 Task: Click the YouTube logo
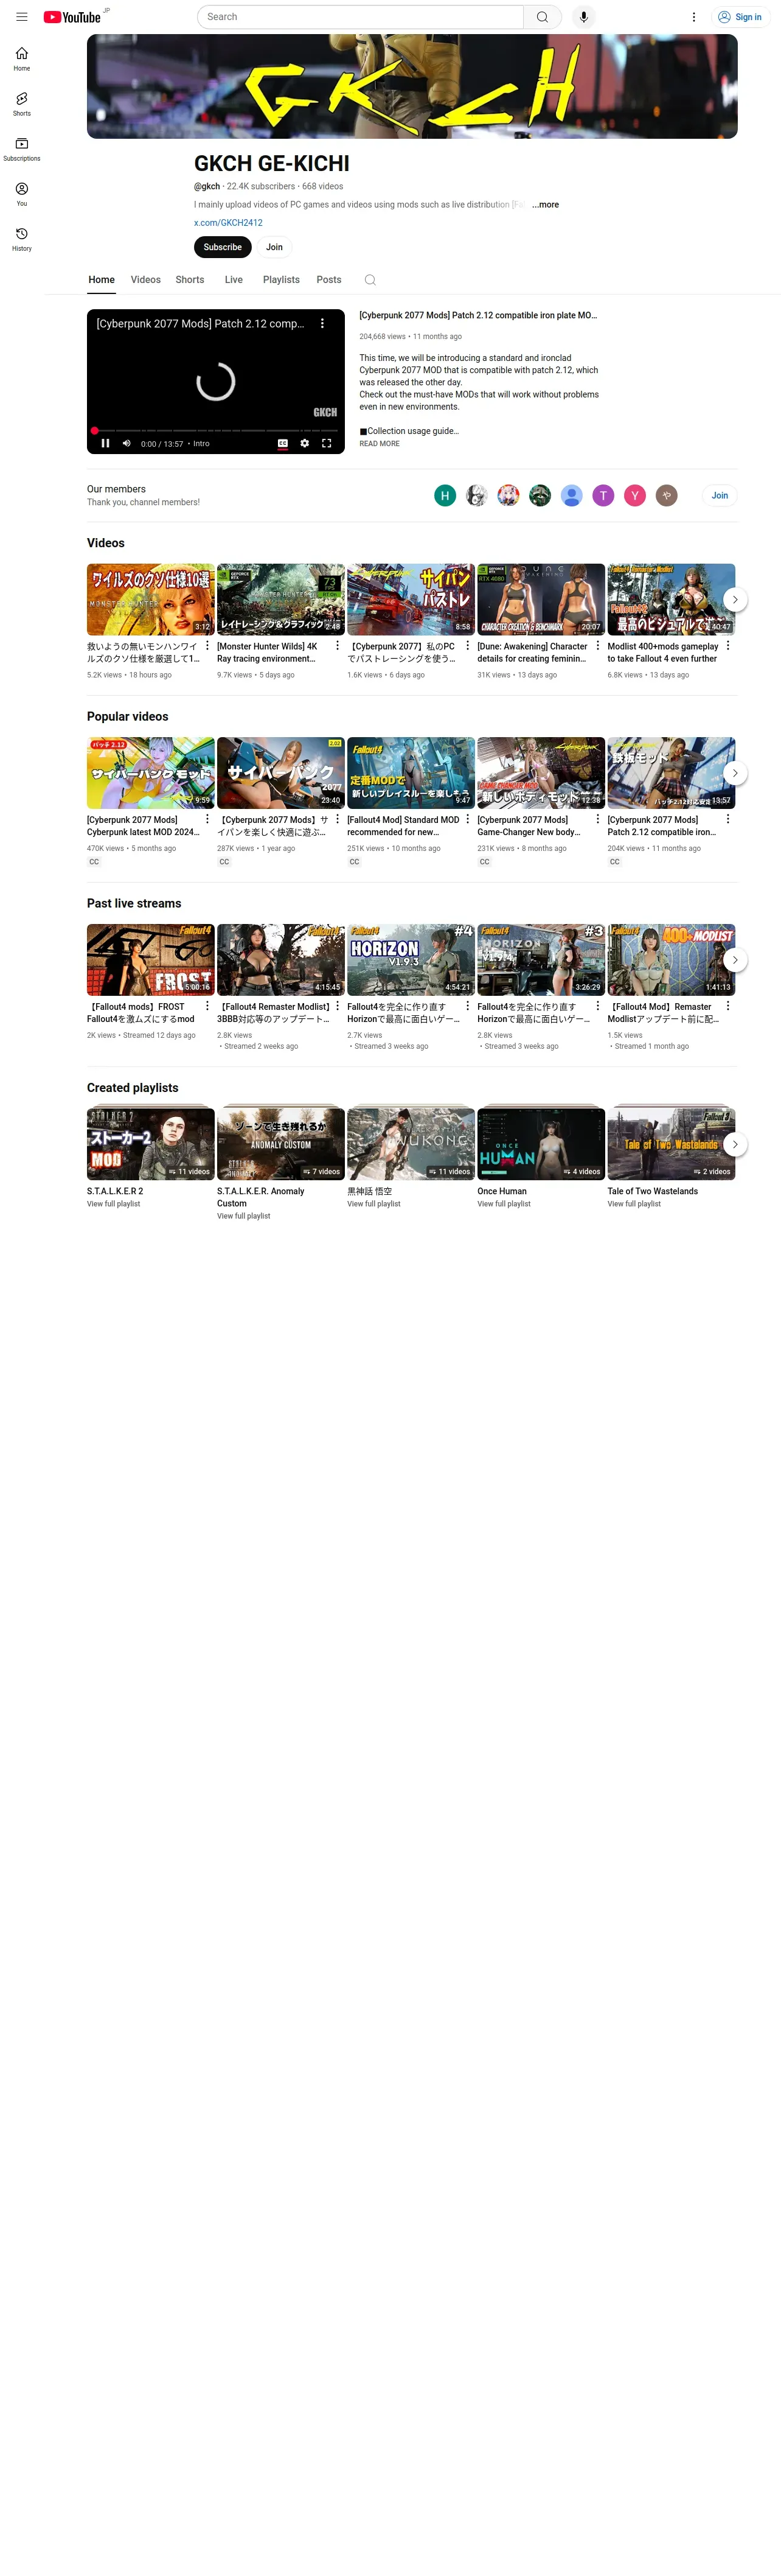tap(72, 17)
